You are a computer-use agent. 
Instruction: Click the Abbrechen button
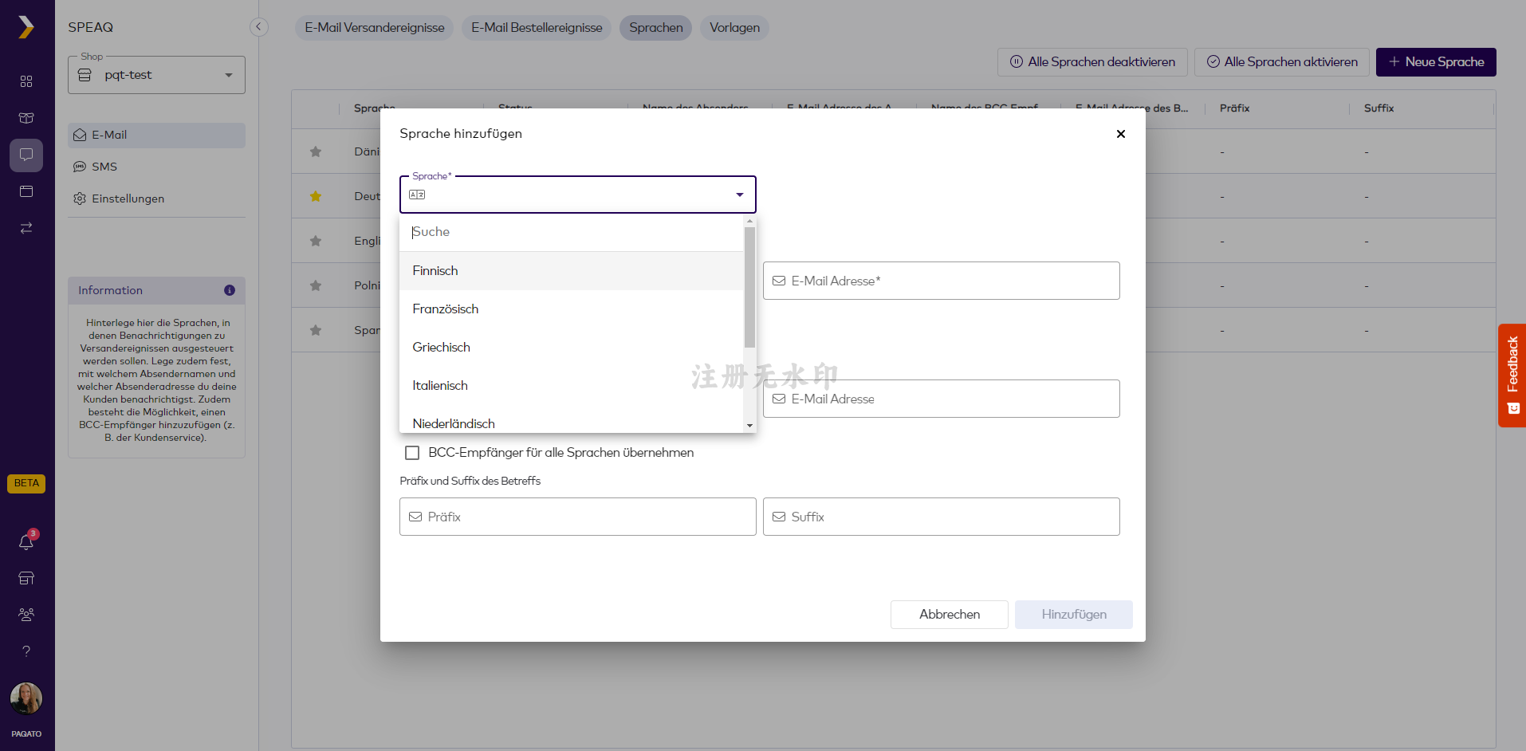pyautogui.click(x=950, y=615)
